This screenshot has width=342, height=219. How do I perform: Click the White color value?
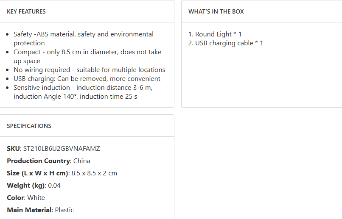coord(36,198)
